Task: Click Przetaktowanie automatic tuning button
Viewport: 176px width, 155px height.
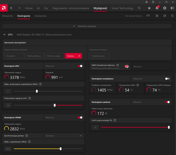Action: coord(99,56)
